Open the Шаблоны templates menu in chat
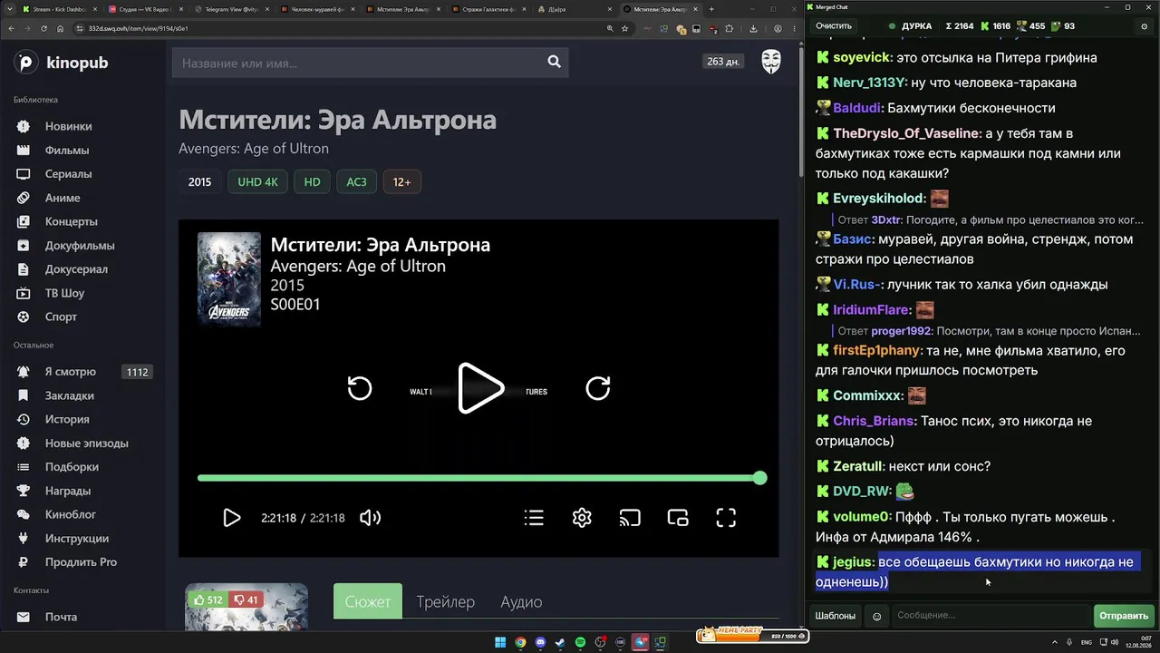Screen dimensions: 1160x653 [835, 616]
